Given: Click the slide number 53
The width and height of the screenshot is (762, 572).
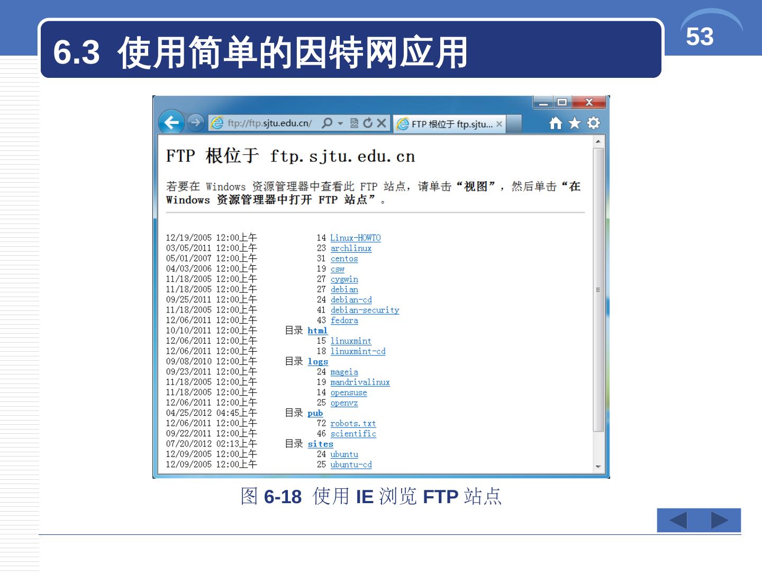Looking at the screenshot, I should [x=700, y=37].
